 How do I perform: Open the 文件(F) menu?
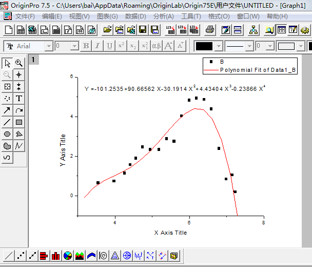point(25,16)
